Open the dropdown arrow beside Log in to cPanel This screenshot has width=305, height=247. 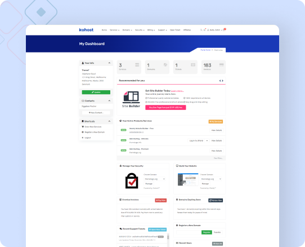click(207, 140)
